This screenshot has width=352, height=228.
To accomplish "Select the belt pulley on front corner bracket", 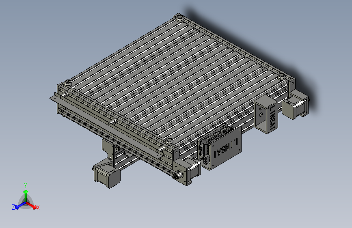I will [179, 174].
